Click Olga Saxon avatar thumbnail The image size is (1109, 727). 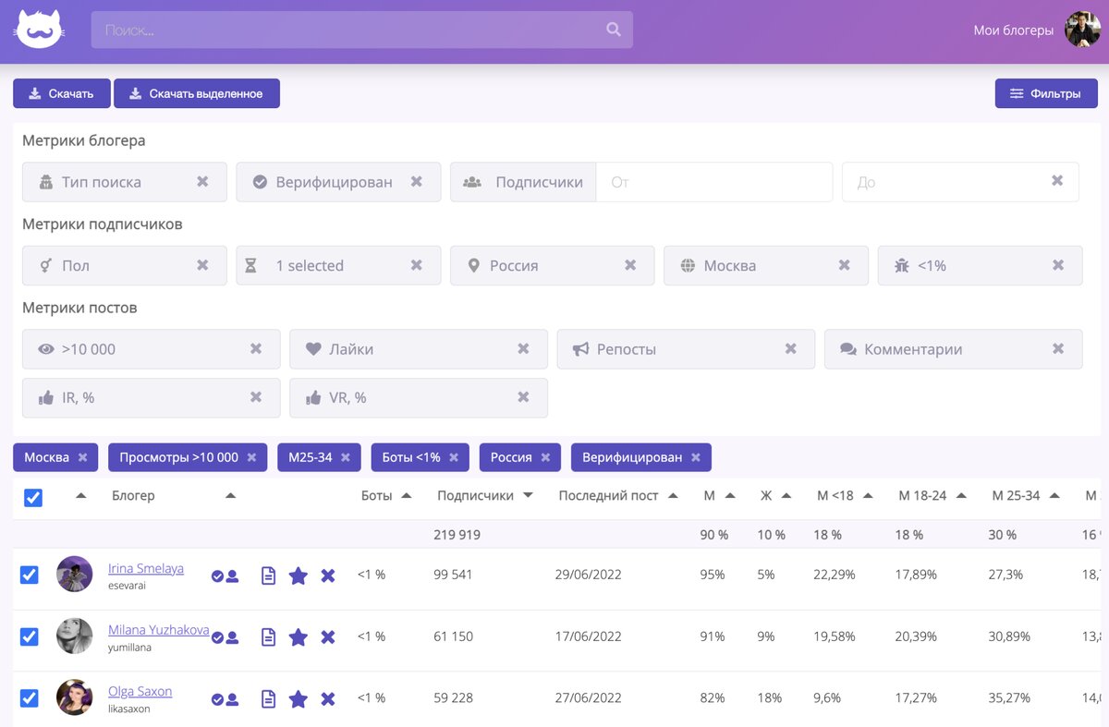(x=75, y=697)
